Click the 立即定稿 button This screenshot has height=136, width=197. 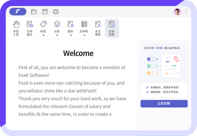(164, 104)
